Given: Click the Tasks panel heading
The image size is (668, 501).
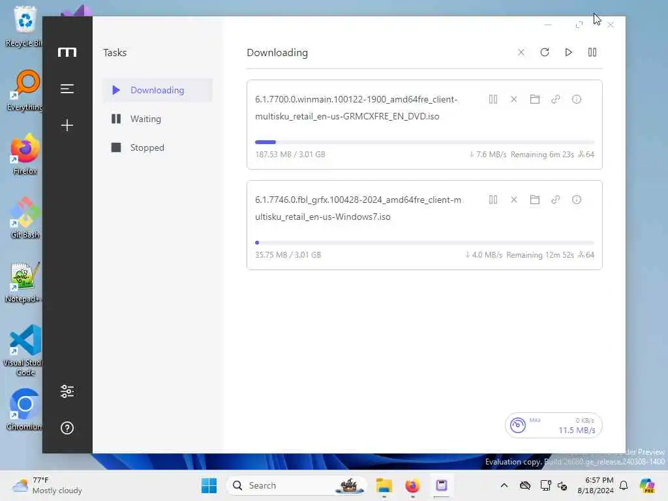Looking at the screenshot, I should coord(115,52).
